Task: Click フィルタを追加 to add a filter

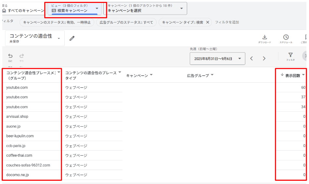Action: point(227,22)
